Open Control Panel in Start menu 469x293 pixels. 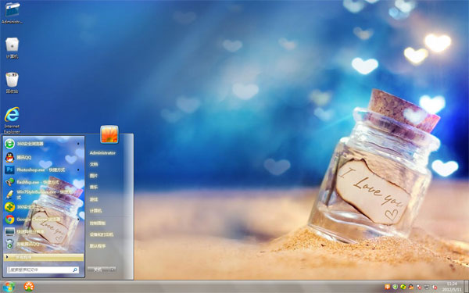[x=98, y=223]
